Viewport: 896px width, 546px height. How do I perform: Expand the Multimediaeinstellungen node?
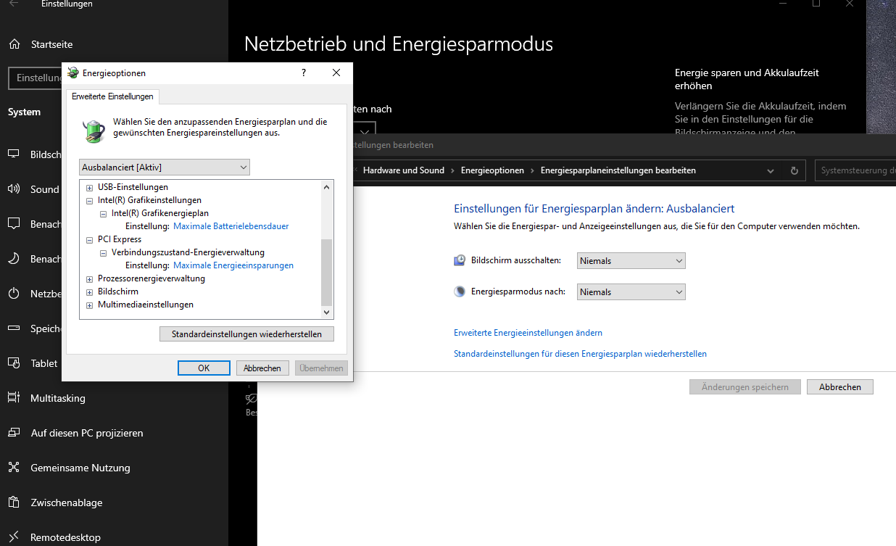[x=90, y=305]
